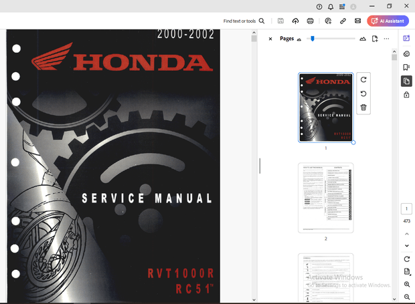Click the document scrollbar down arrow
Viewport: 415px width, 304px height.
[x=254, y=300]
